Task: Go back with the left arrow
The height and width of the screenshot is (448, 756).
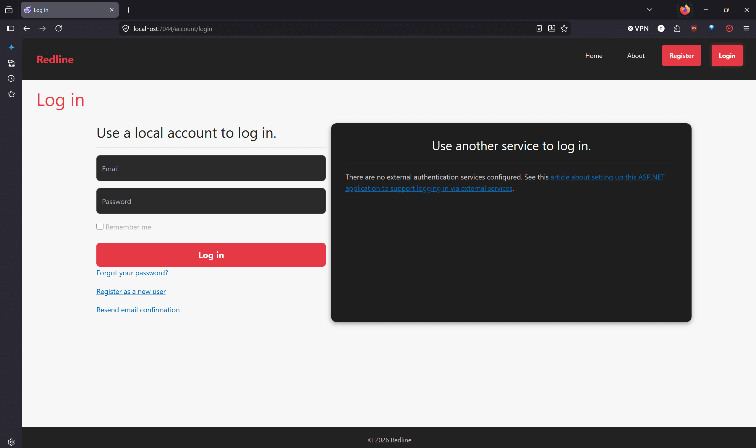Action: [x=27, y=28]
